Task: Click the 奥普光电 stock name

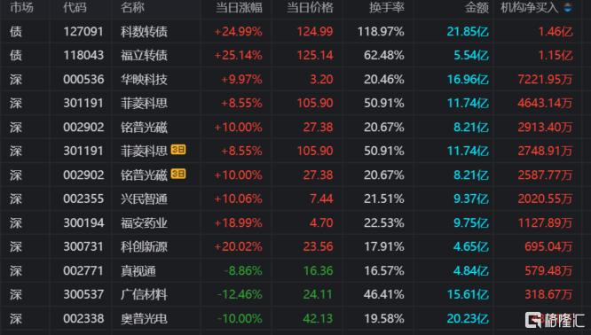Action: [x=144, y=319]
